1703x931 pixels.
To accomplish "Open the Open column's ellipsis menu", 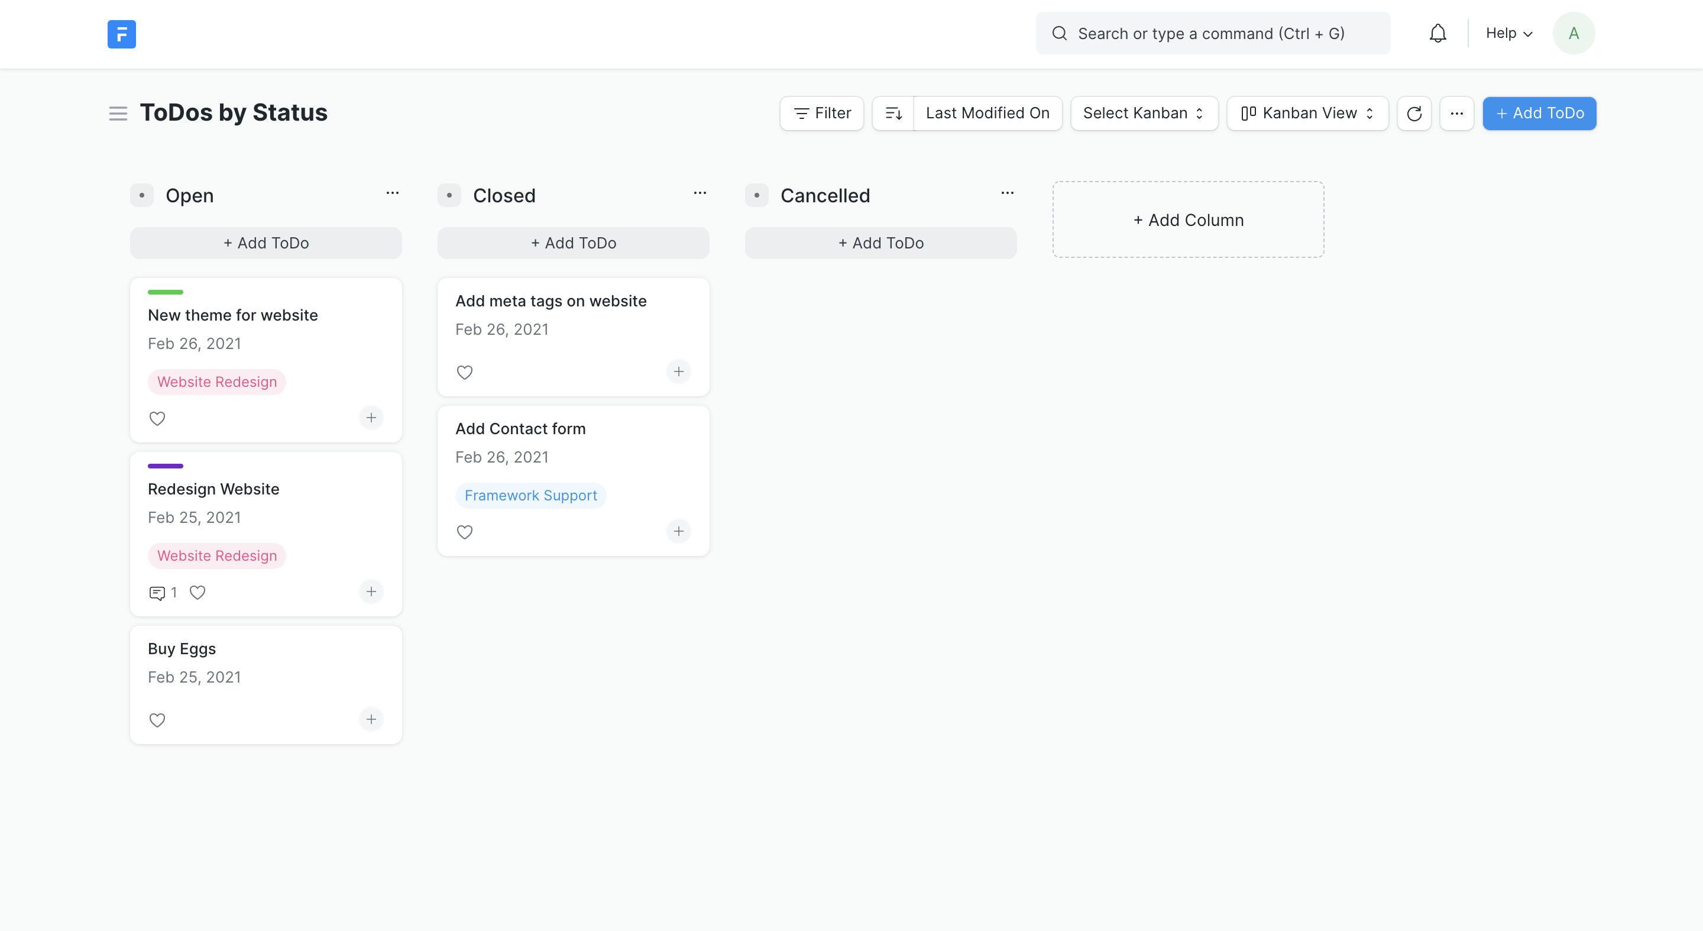I will click(x=392, y=193).
